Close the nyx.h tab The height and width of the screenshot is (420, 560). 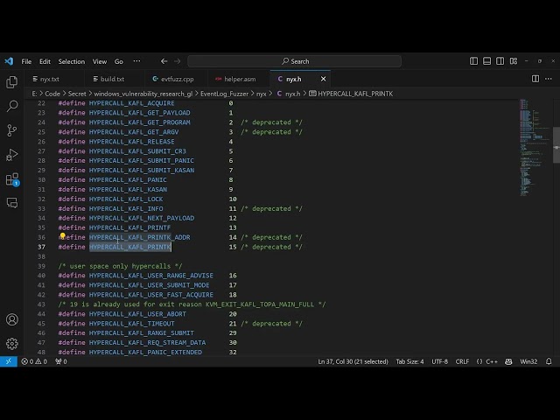click(323, 79)
